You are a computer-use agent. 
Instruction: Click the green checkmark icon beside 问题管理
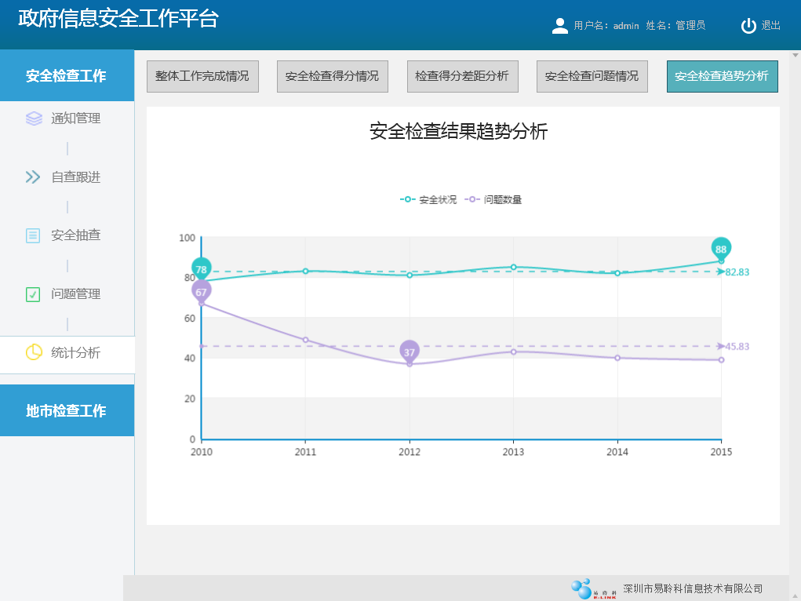point(33,294)
